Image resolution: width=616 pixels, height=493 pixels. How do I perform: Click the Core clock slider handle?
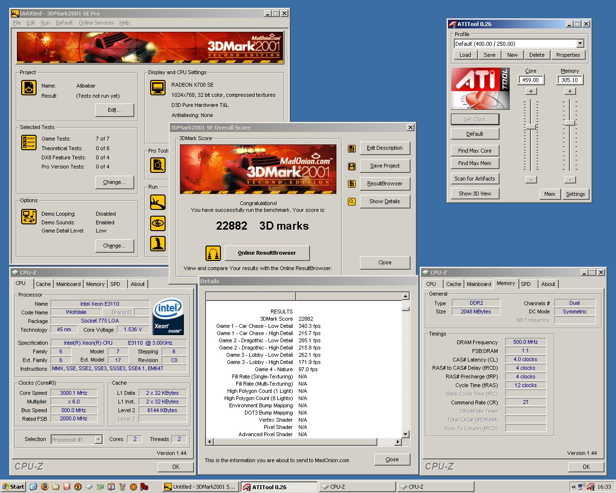531,127
